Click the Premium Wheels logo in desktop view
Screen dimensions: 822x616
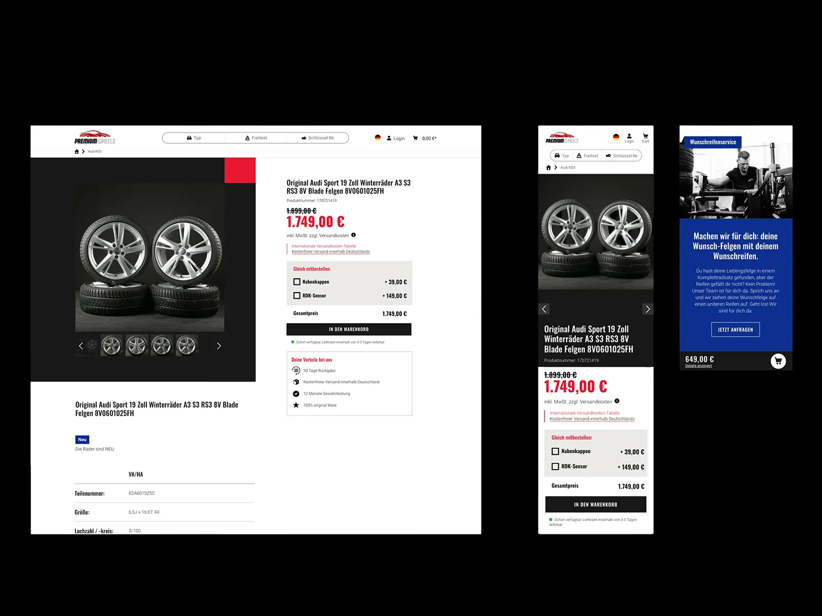coord(95,138)
